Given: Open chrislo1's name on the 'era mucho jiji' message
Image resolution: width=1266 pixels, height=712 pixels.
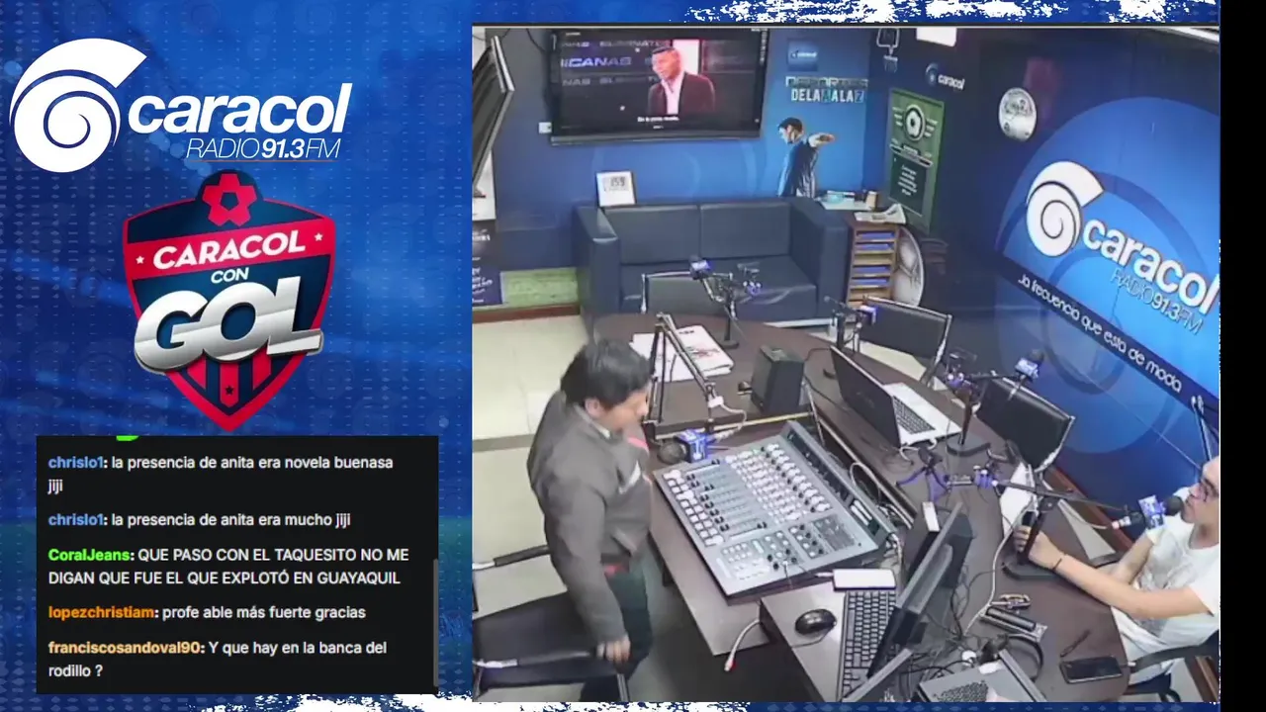Looking at the screenshot, I should [x=77, y=519].
